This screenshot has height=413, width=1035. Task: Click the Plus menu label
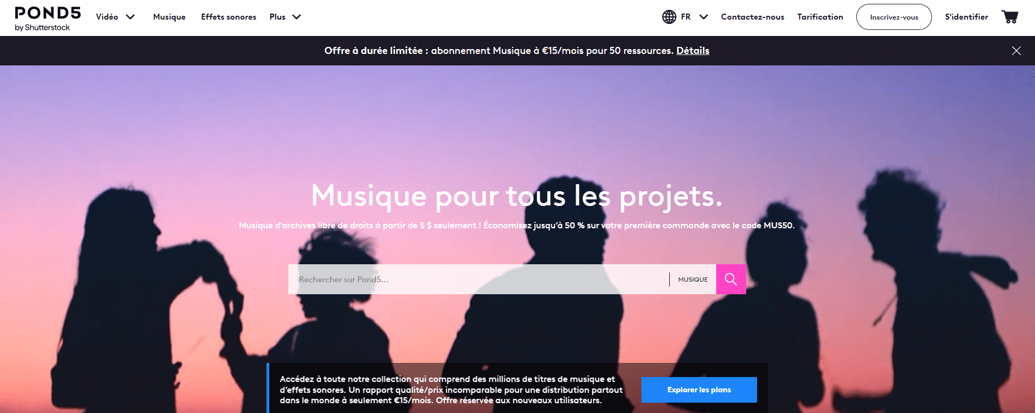click(x=277, y=17)
